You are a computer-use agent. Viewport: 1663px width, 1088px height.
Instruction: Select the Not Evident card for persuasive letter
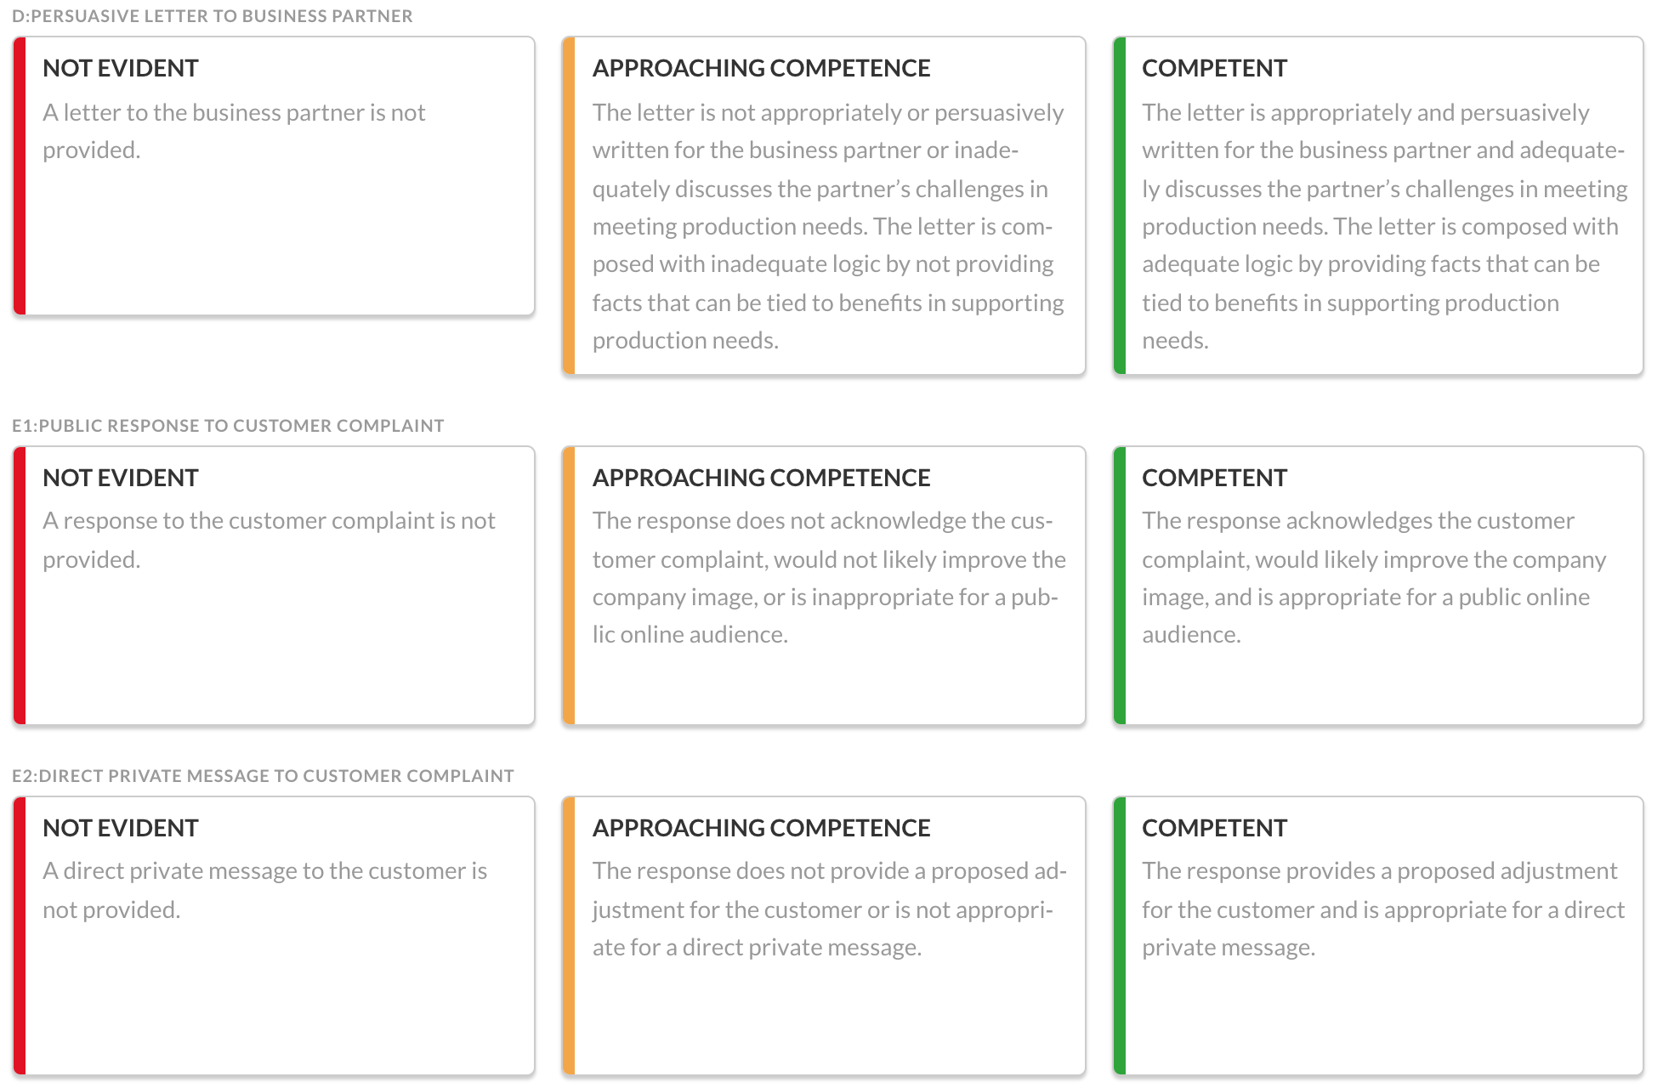point(274,176)
